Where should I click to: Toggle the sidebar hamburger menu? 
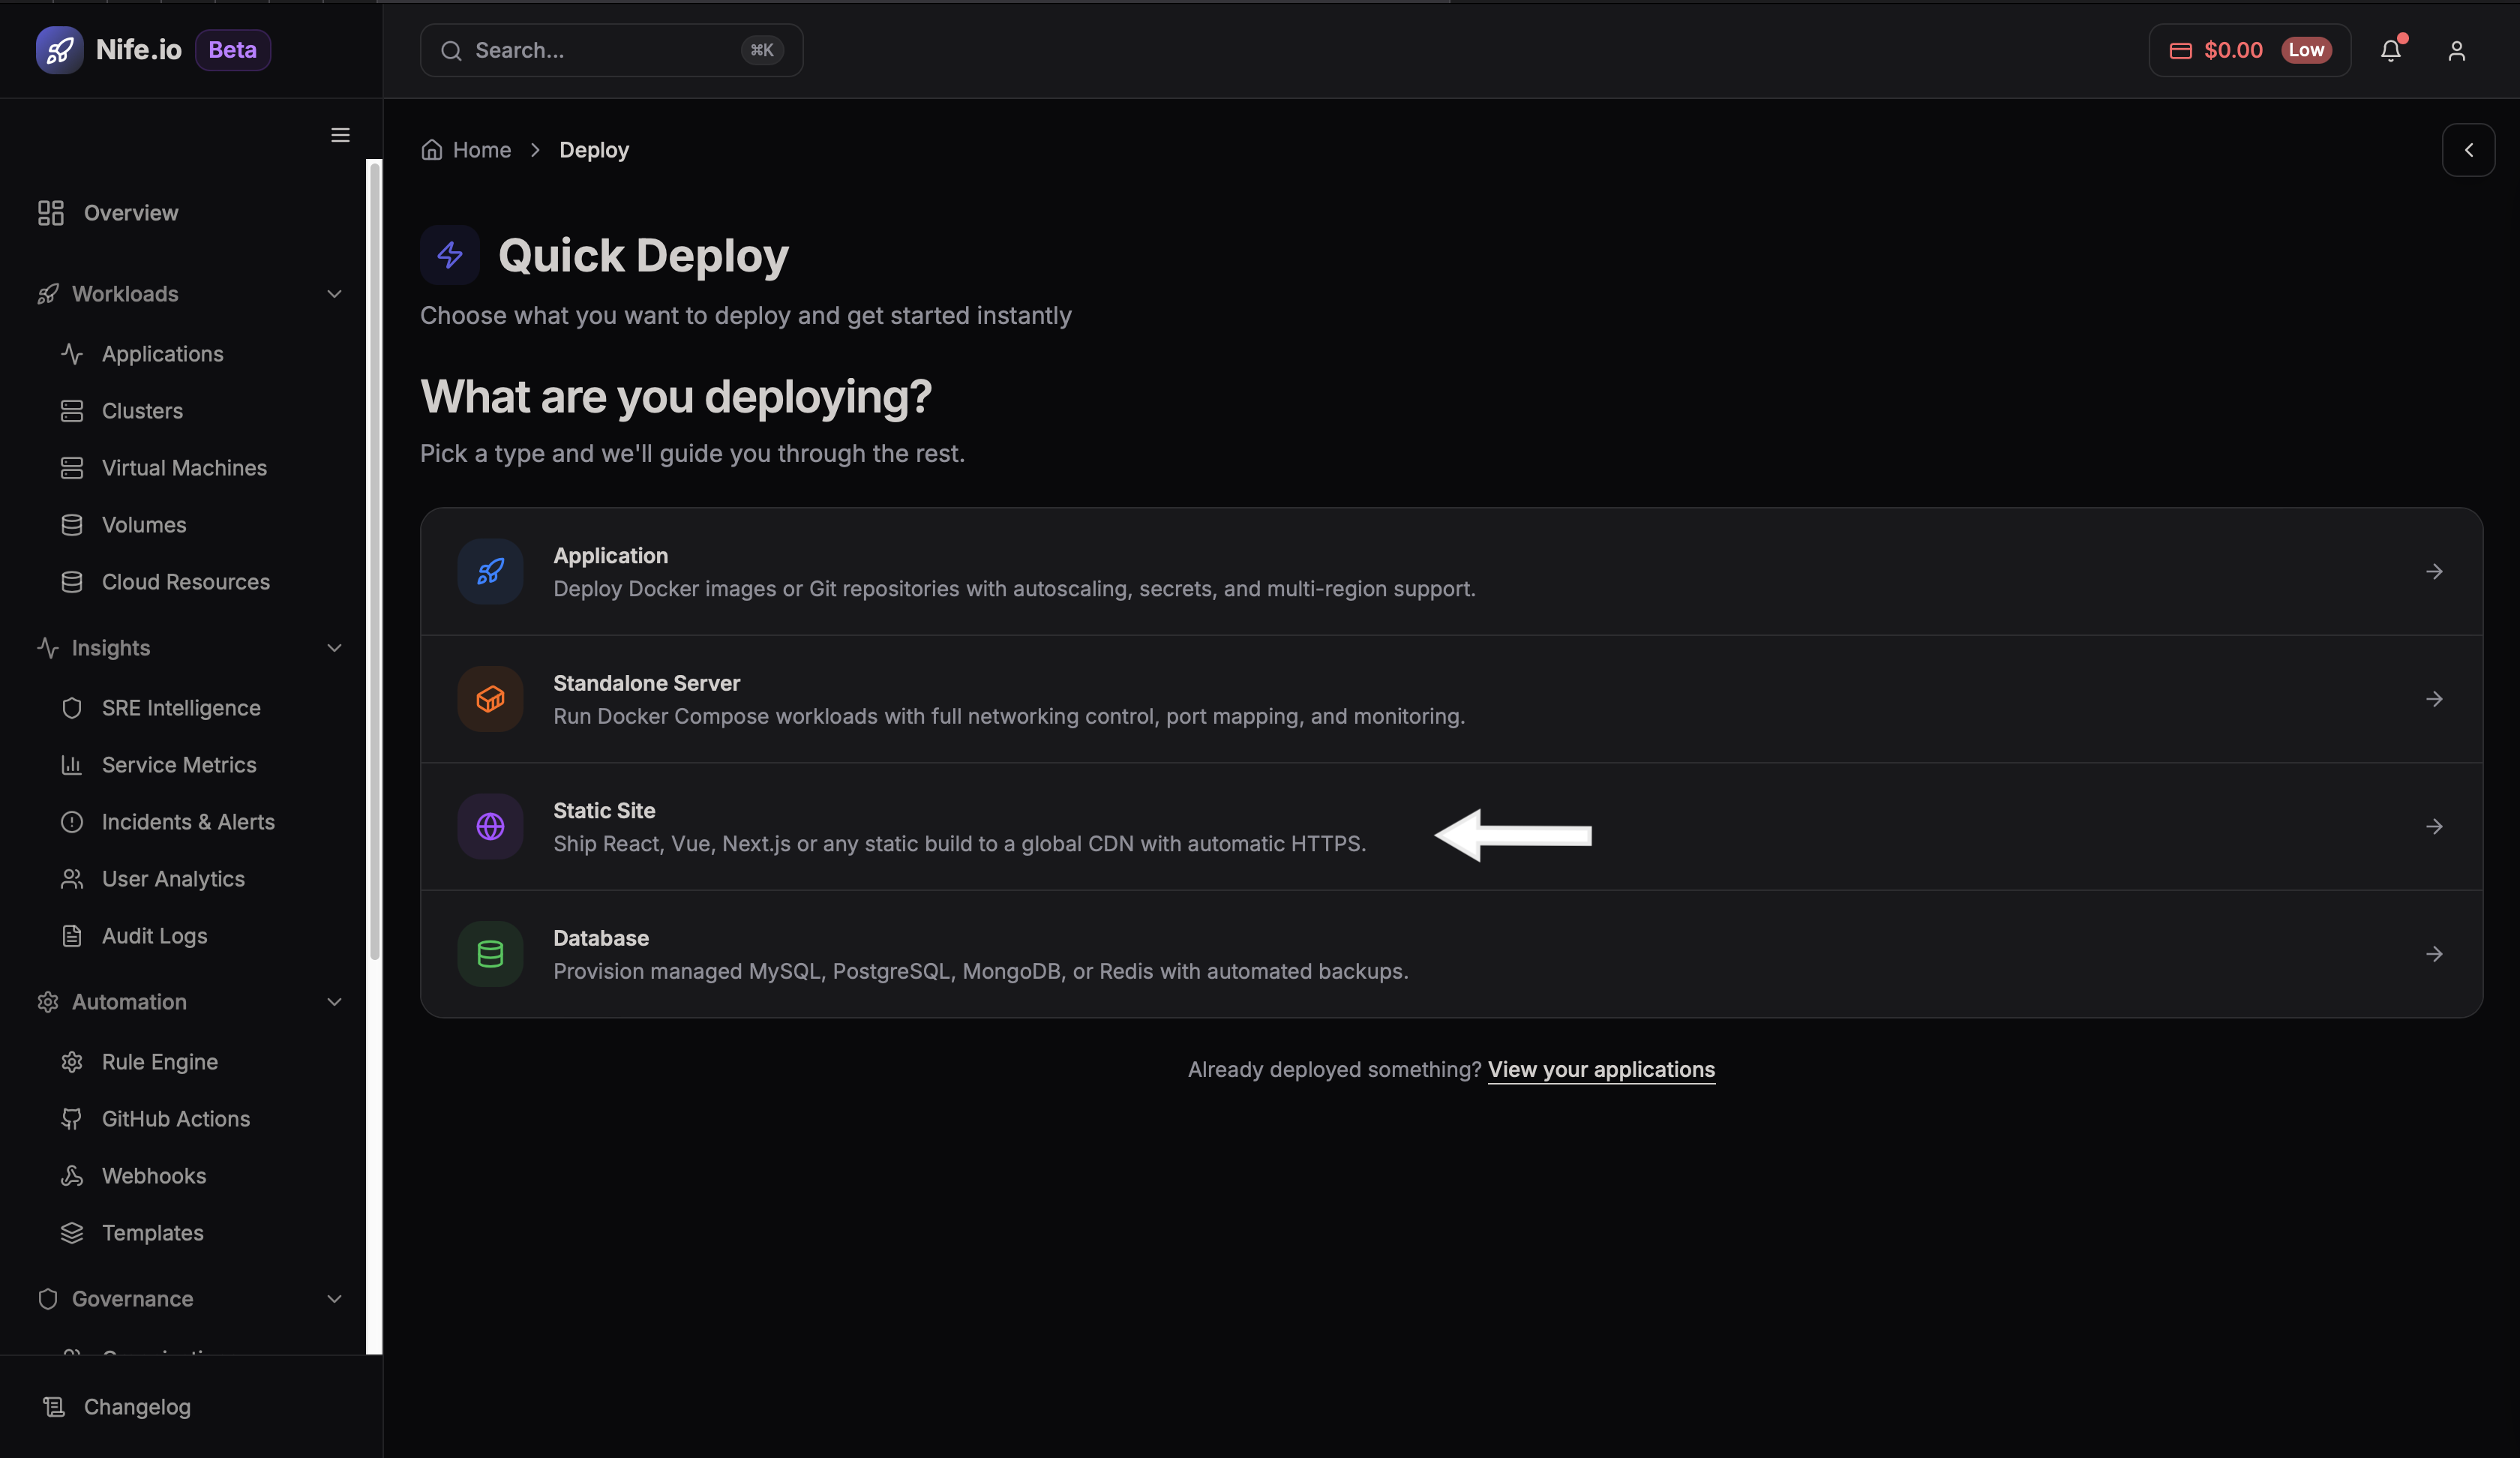tap(340, 134)
